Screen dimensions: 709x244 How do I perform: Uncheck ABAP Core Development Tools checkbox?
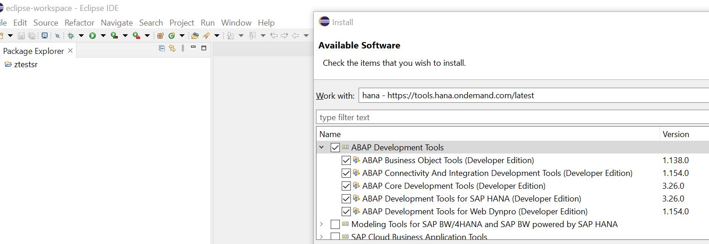point(346,186)
